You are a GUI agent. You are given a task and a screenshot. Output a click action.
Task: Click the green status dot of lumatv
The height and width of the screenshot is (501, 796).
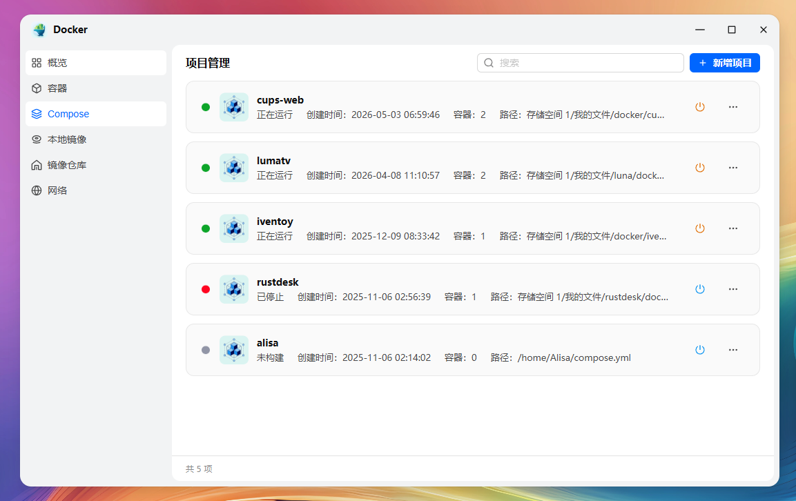[206, 168]
